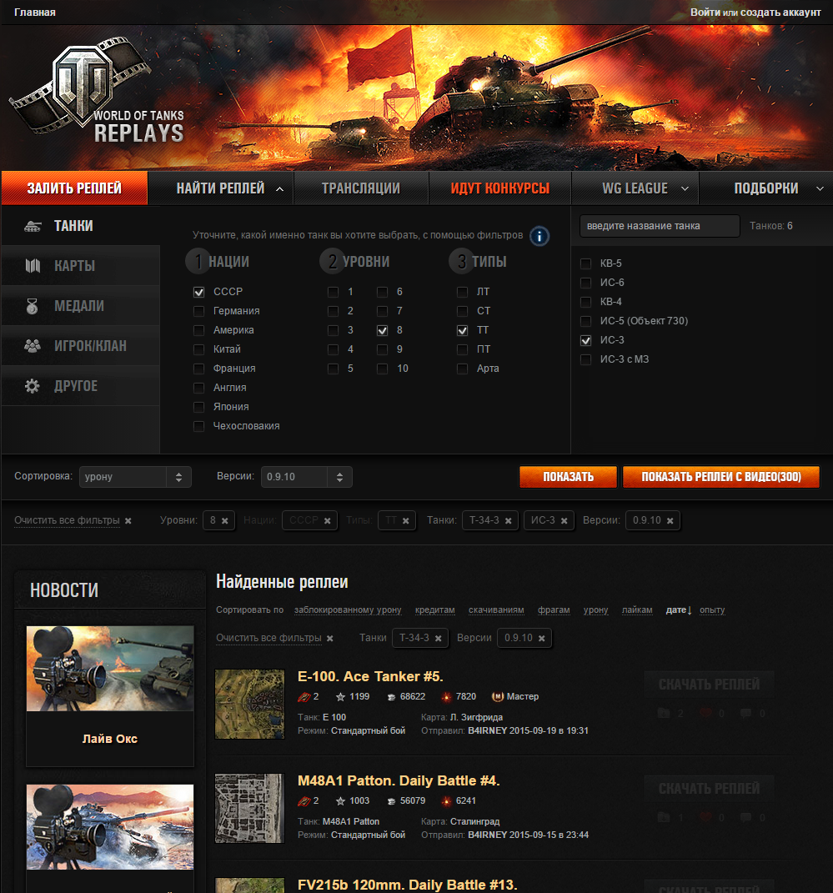Go to Главная link
Screen dimensions: 833x893
pyautogui.click(x=35, y=12)
